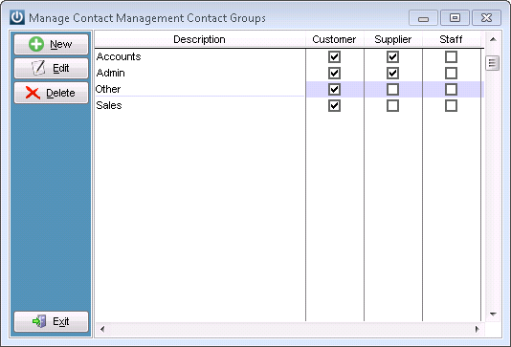Uncheck Customer for Sales group
This screenshot has width=511, height=347.
[x=334, y=106]
